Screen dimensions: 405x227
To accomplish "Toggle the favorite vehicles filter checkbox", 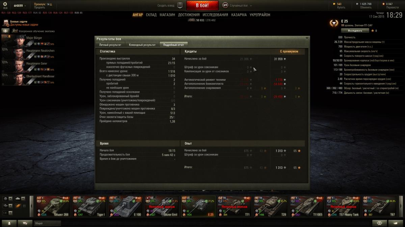I will click(24, 206).
